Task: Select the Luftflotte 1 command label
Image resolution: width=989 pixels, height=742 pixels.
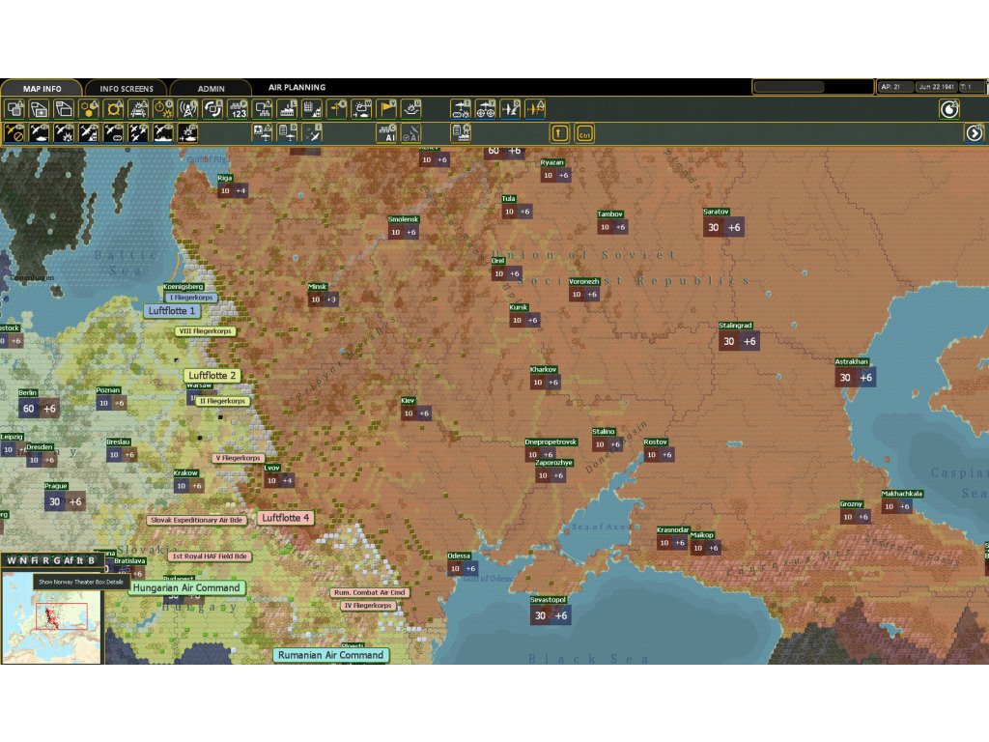Action: (x=172, y=311)
